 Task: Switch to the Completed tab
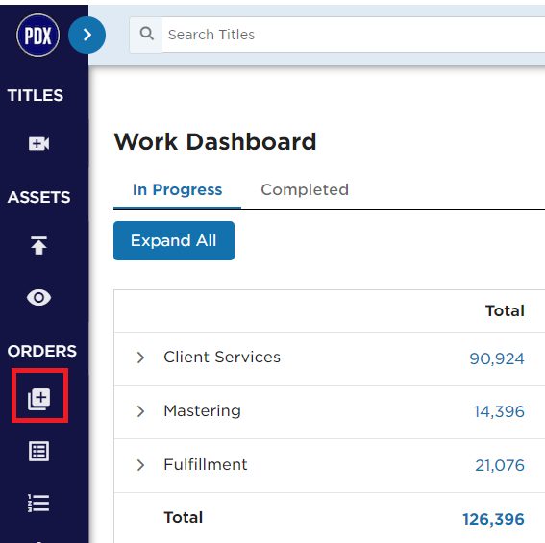tap(305, 189)
